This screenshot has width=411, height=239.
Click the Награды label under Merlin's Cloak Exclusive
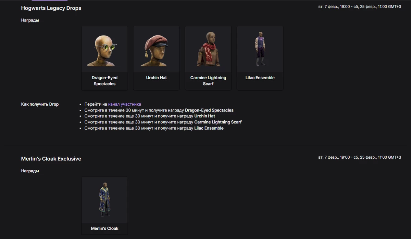pos(30,171)
